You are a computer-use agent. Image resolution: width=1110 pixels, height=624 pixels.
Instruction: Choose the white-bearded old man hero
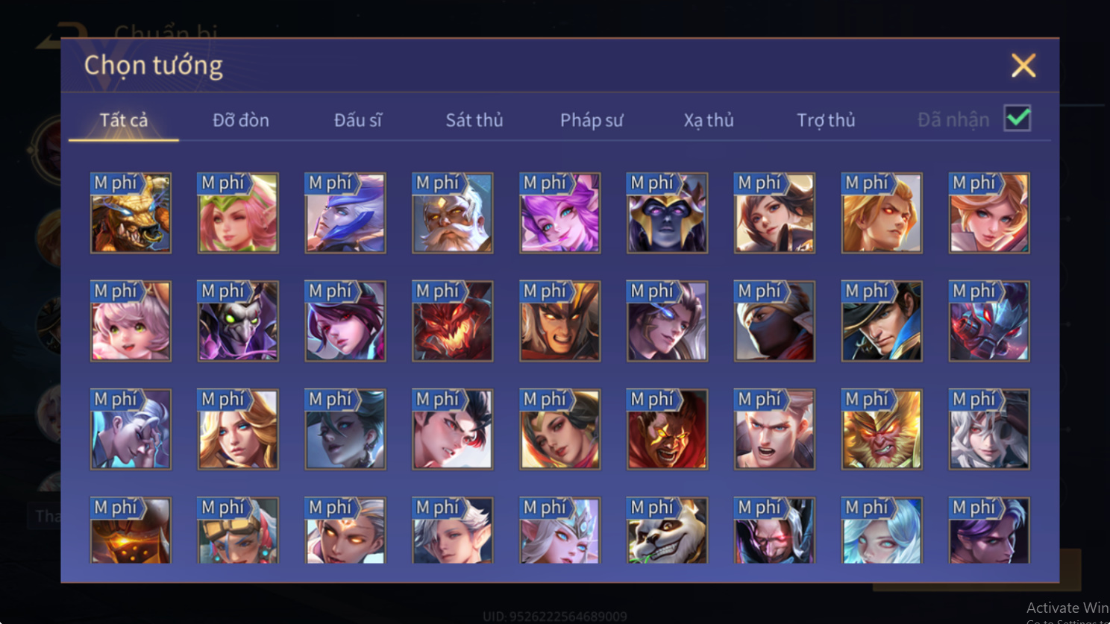(x=453, y=213)
